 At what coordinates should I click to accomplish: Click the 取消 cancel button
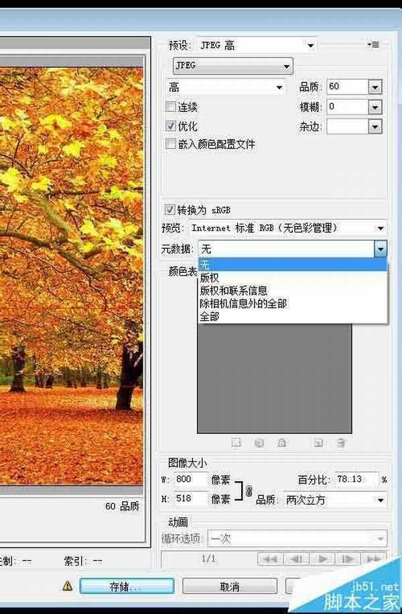point(230,587)
